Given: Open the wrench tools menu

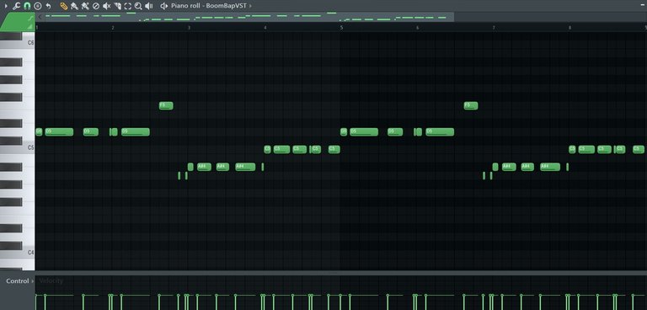Looking at the screenshot, I should pos(17,6).
